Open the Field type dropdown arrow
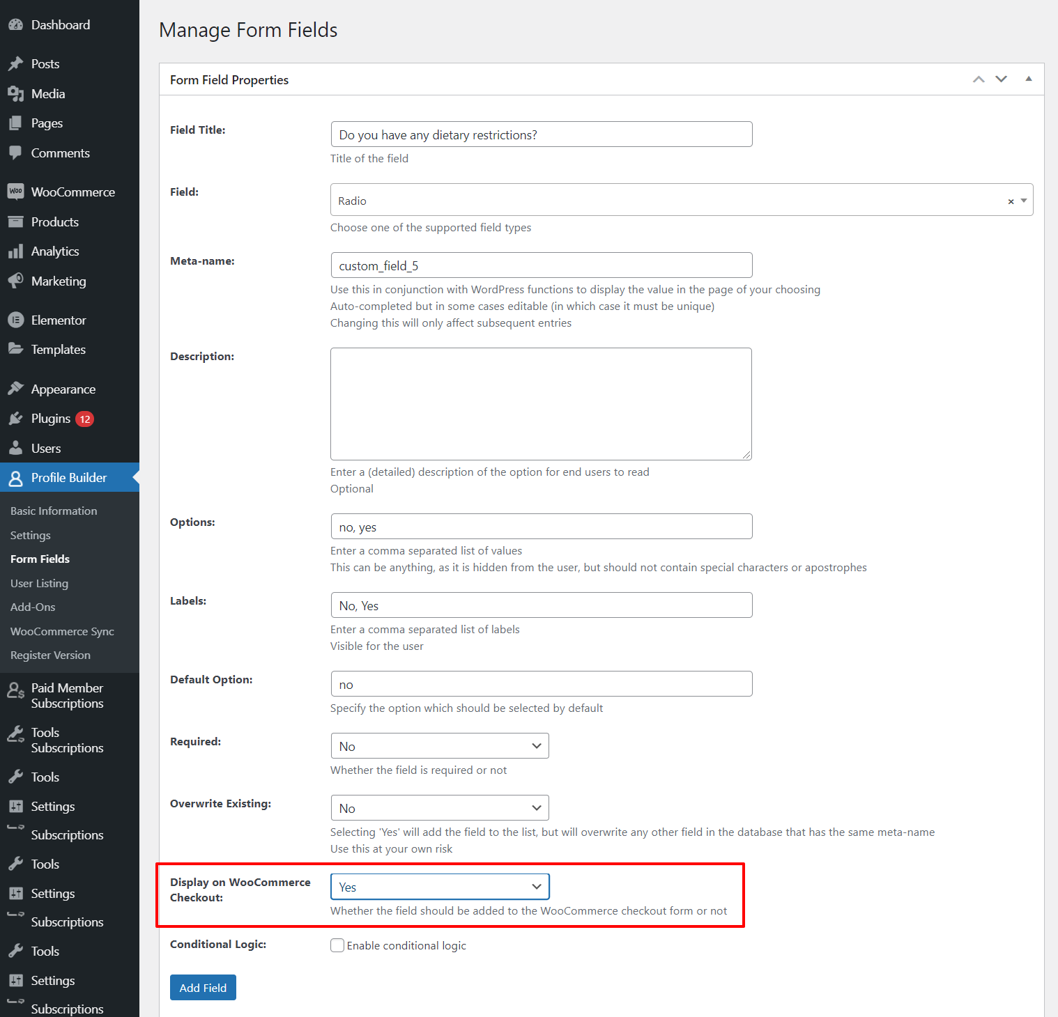Screen dimensions: 1058x1017 pos(1024,201)
